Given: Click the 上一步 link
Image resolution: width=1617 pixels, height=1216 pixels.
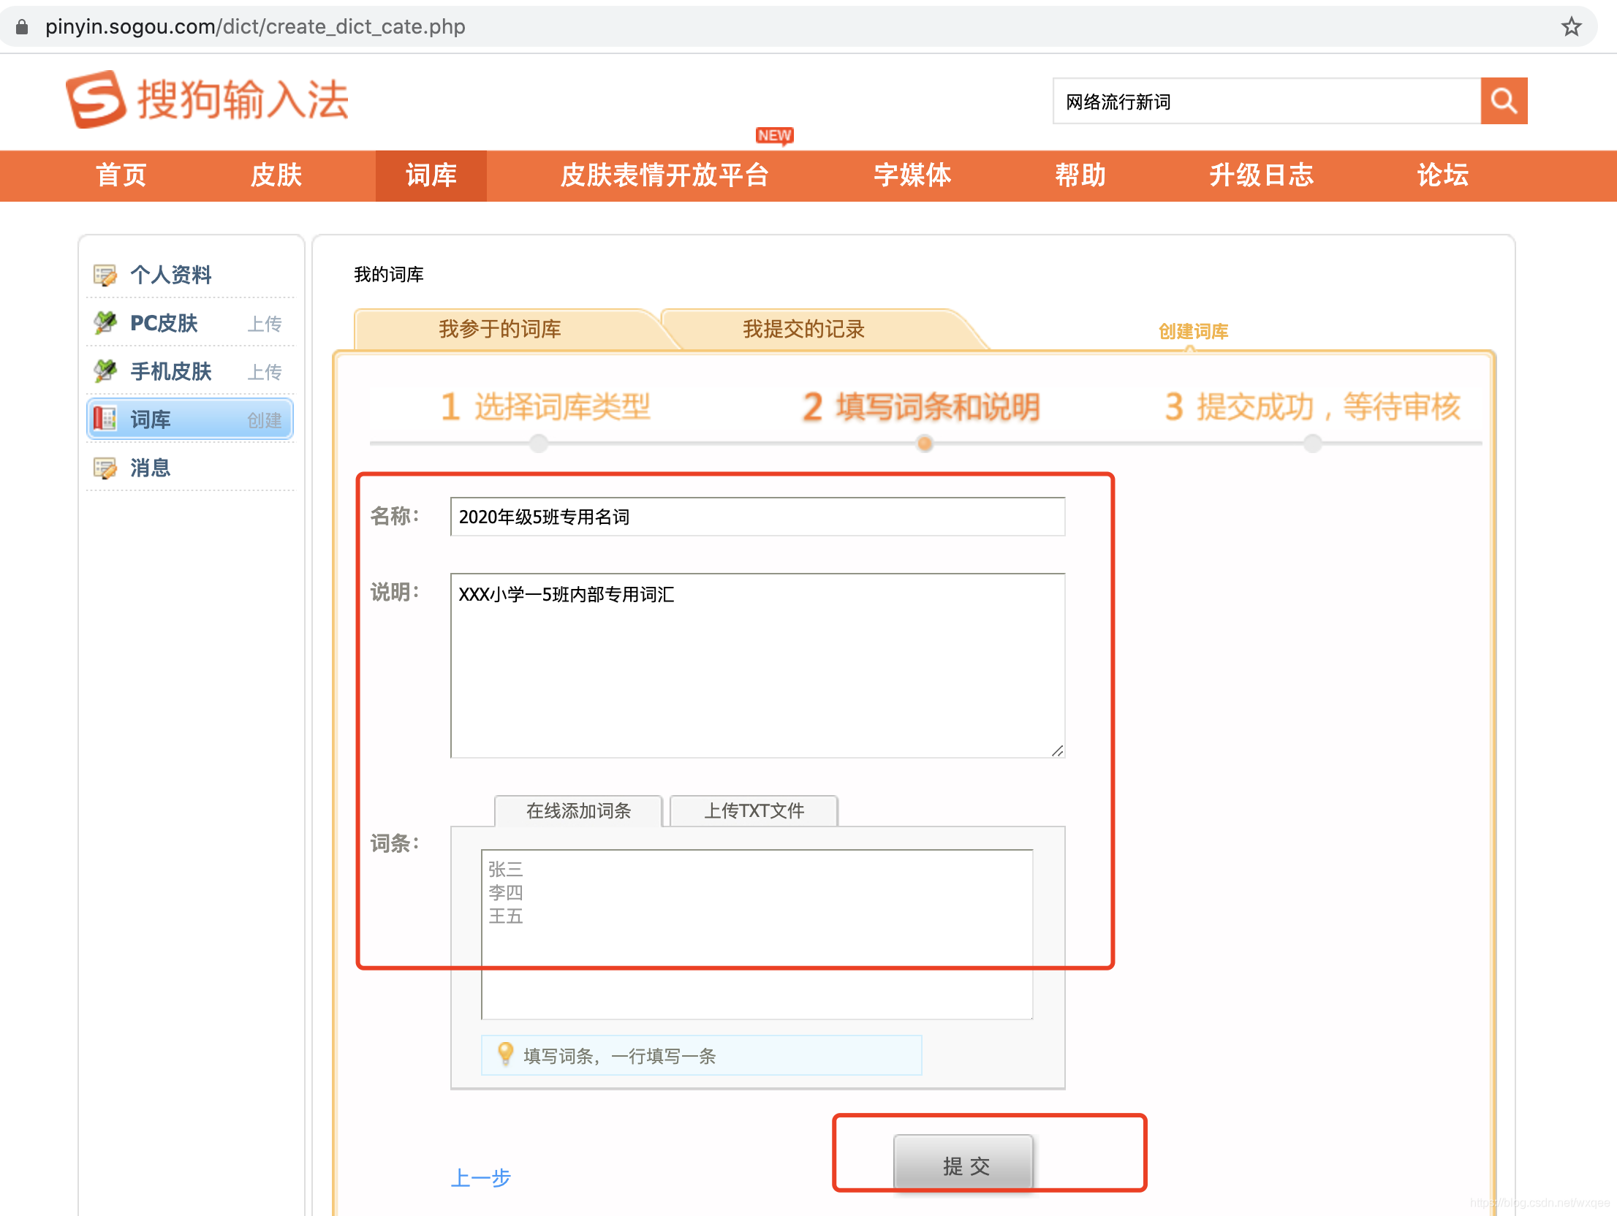Looking at the screenshot, I should tap(480, 1177).
